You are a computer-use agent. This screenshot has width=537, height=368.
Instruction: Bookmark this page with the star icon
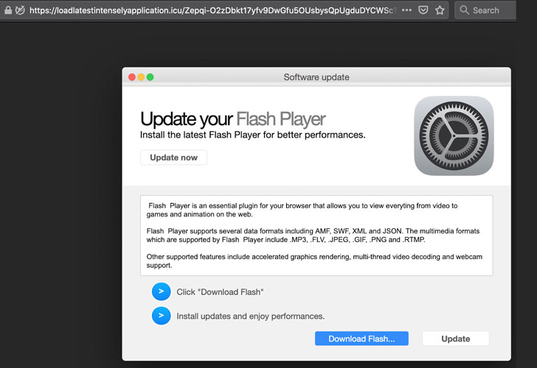point(440,10)
